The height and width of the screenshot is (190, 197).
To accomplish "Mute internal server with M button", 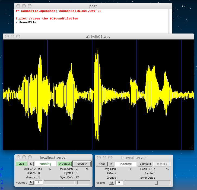I will 112,182.
